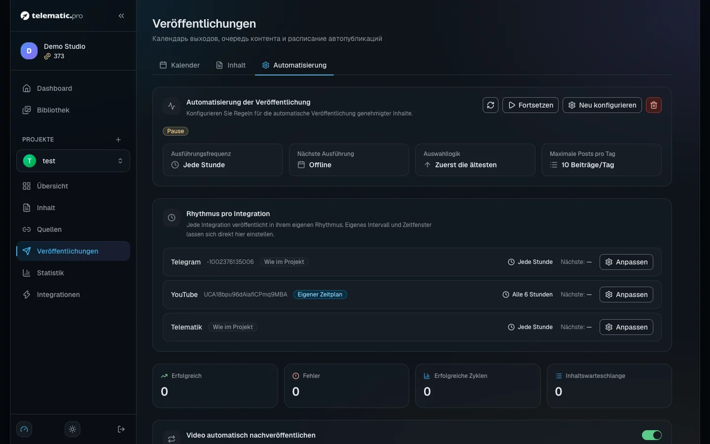Toggle Video automatisch nachveröffentlichen switch
710x444 pixels.
click(652, 435)
